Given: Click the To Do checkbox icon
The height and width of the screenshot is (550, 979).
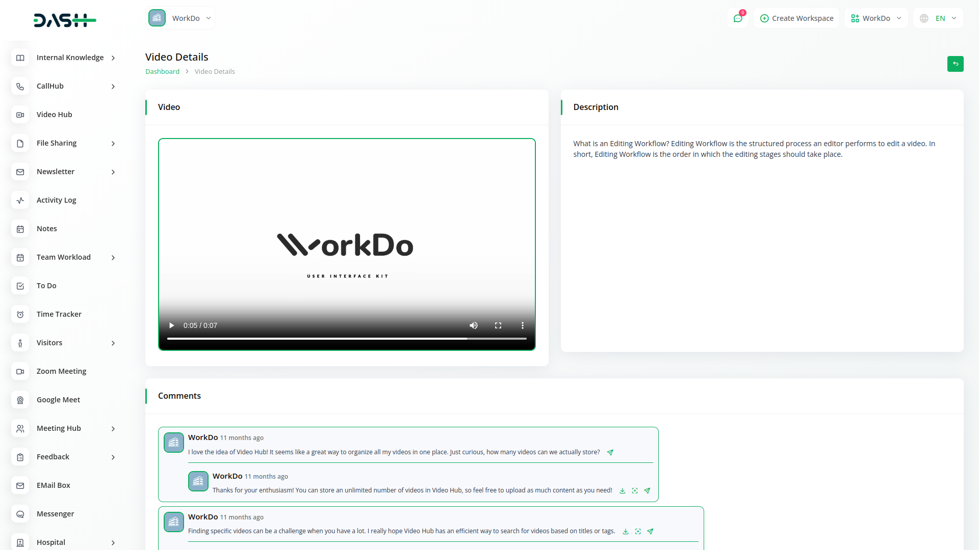Looking at the screenshot, I should (20, 286).
